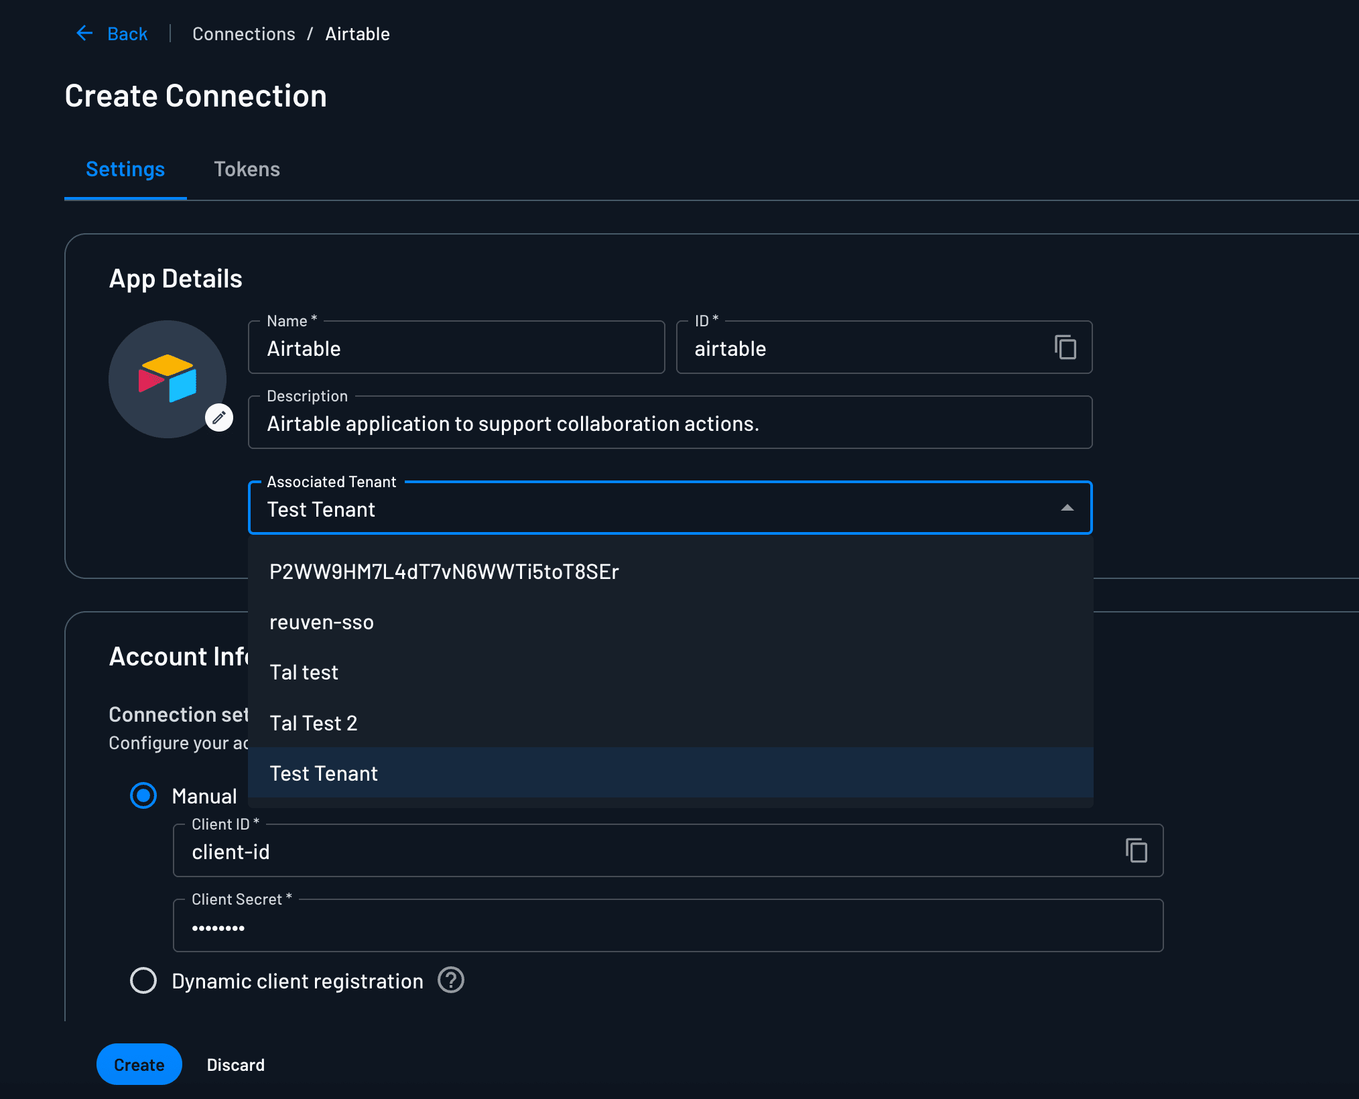Open help for Dynamic client registration

pyautogui.click(x=451, y=980)
